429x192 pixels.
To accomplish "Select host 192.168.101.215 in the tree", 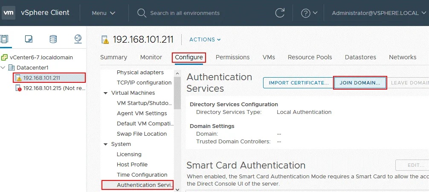I will coord(50,88).
